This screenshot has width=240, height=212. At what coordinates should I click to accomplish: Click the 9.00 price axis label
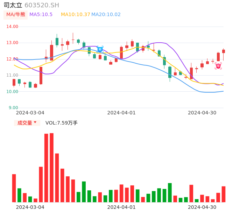pos(14,108)
